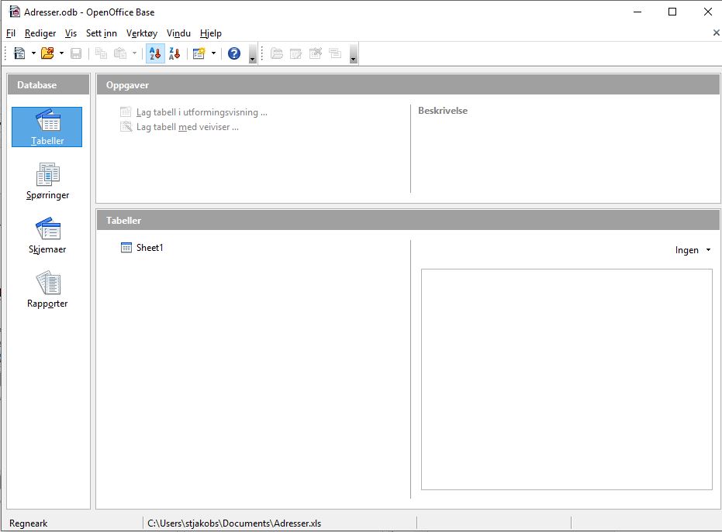Screen dimensions: 722x532
Task: Open the Hjelp menu
Action: tap(211, 33)
